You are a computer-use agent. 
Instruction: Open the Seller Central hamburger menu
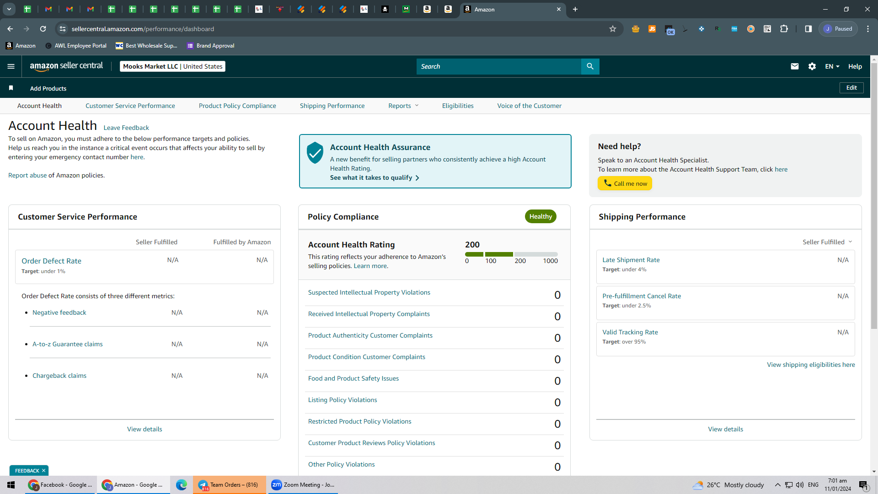(x=11, y=66)
